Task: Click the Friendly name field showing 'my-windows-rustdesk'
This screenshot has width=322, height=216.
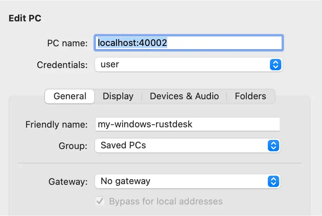Action: [188, 124]
